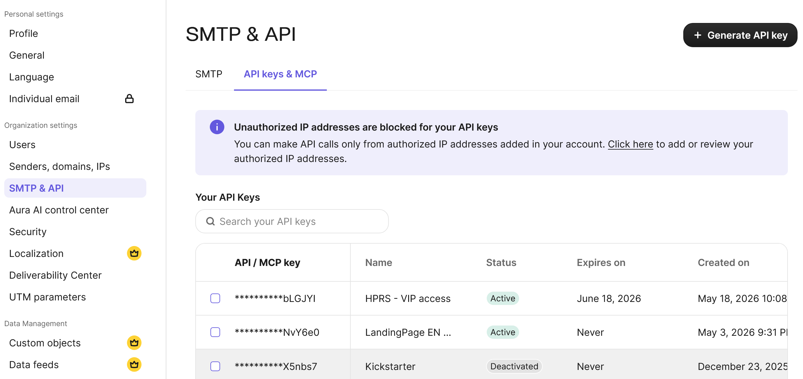The height and width of the screenshot is (379, 803).
Task: Click the Expires on column header
Action: tap(601, 262)
